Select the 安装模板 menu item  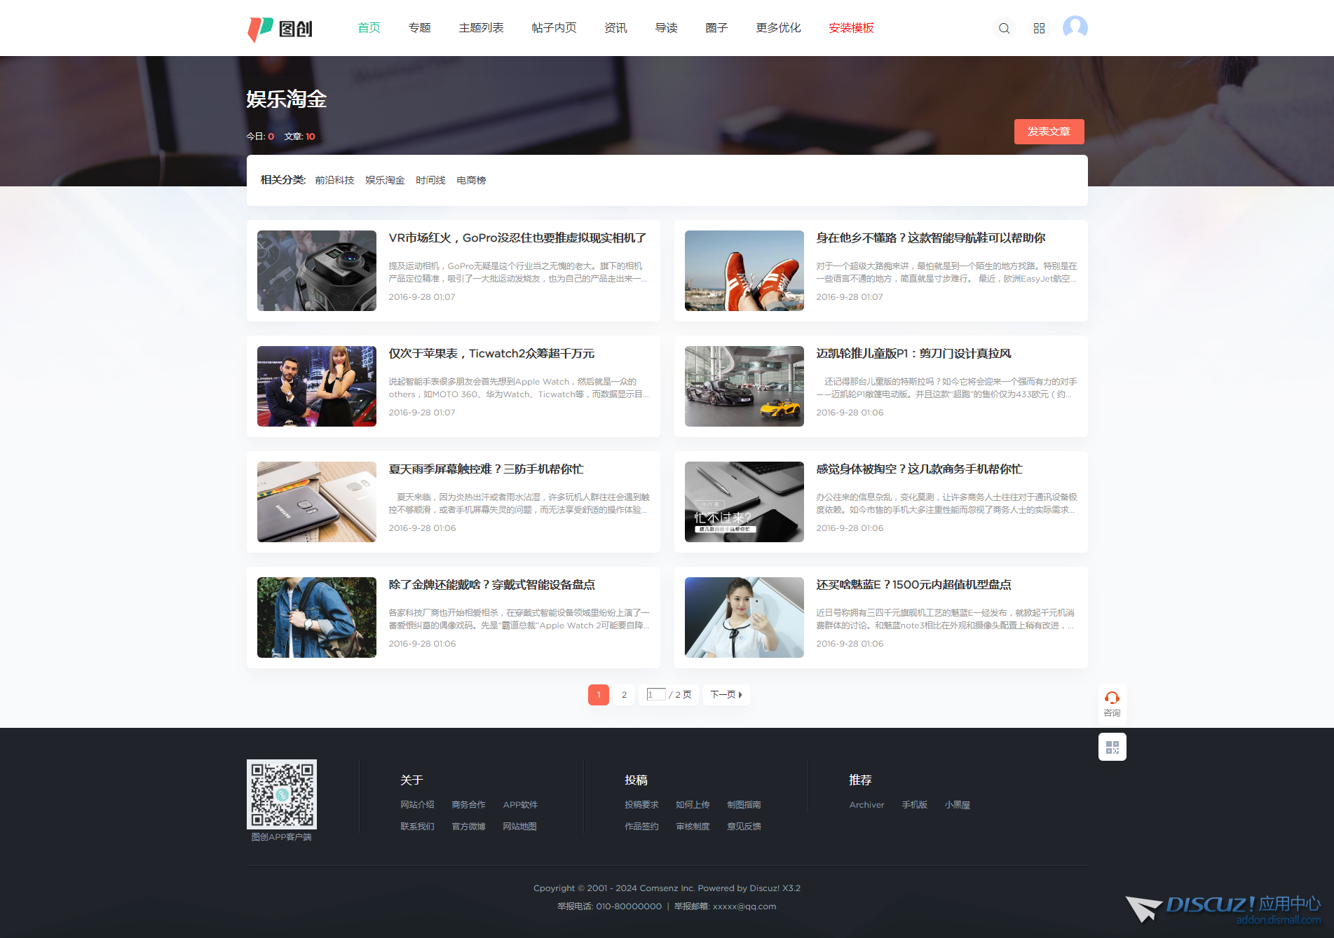pos(851,28)
